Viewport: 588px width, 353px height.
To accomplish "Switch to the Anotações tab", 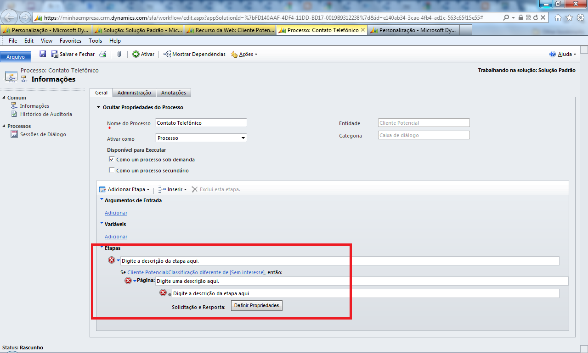I will 173,93.
